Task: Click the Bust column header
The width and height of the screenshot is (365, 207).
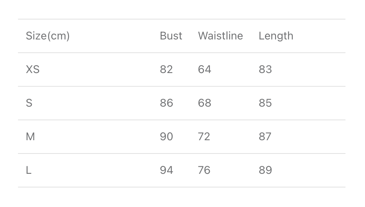Action: (171, 36)
